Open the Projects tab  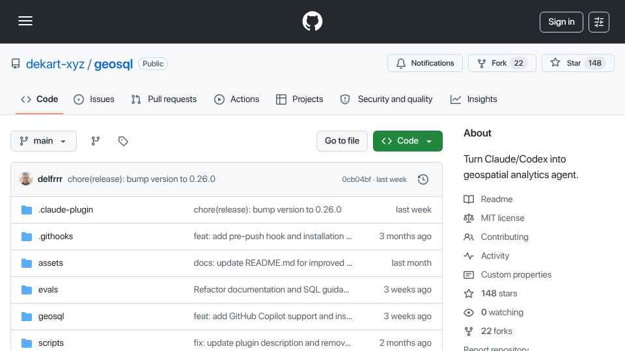299,99
